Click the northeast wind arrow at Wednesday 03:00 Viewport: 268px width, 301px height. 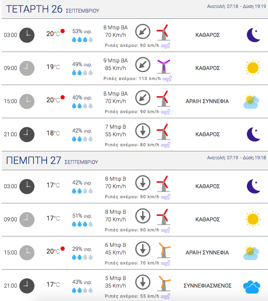point(143,31)
